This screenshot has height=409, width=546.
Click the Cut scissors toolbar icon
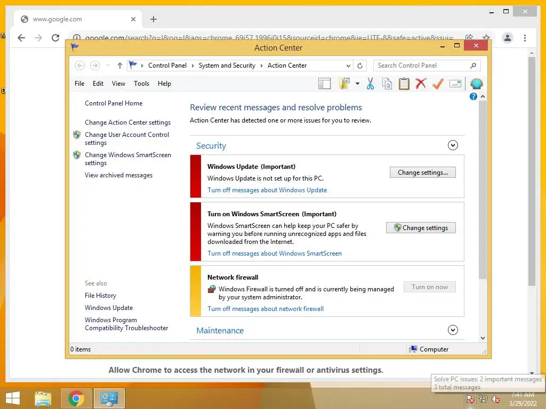click(370, 84)
